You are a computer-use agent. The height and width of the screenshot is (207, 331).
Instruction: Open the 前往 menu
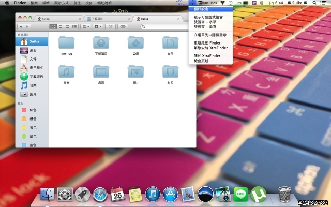tap(77, 3)
